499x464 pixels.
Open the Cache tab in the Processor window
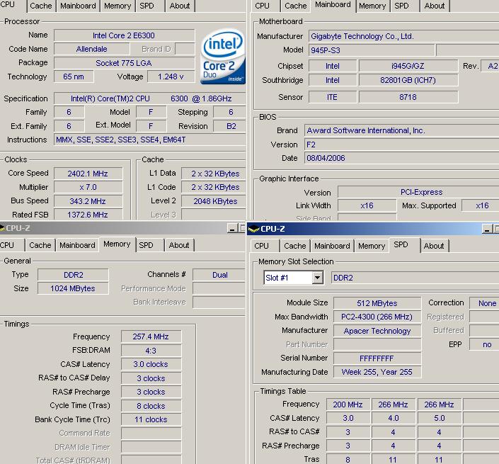point(41,6)
